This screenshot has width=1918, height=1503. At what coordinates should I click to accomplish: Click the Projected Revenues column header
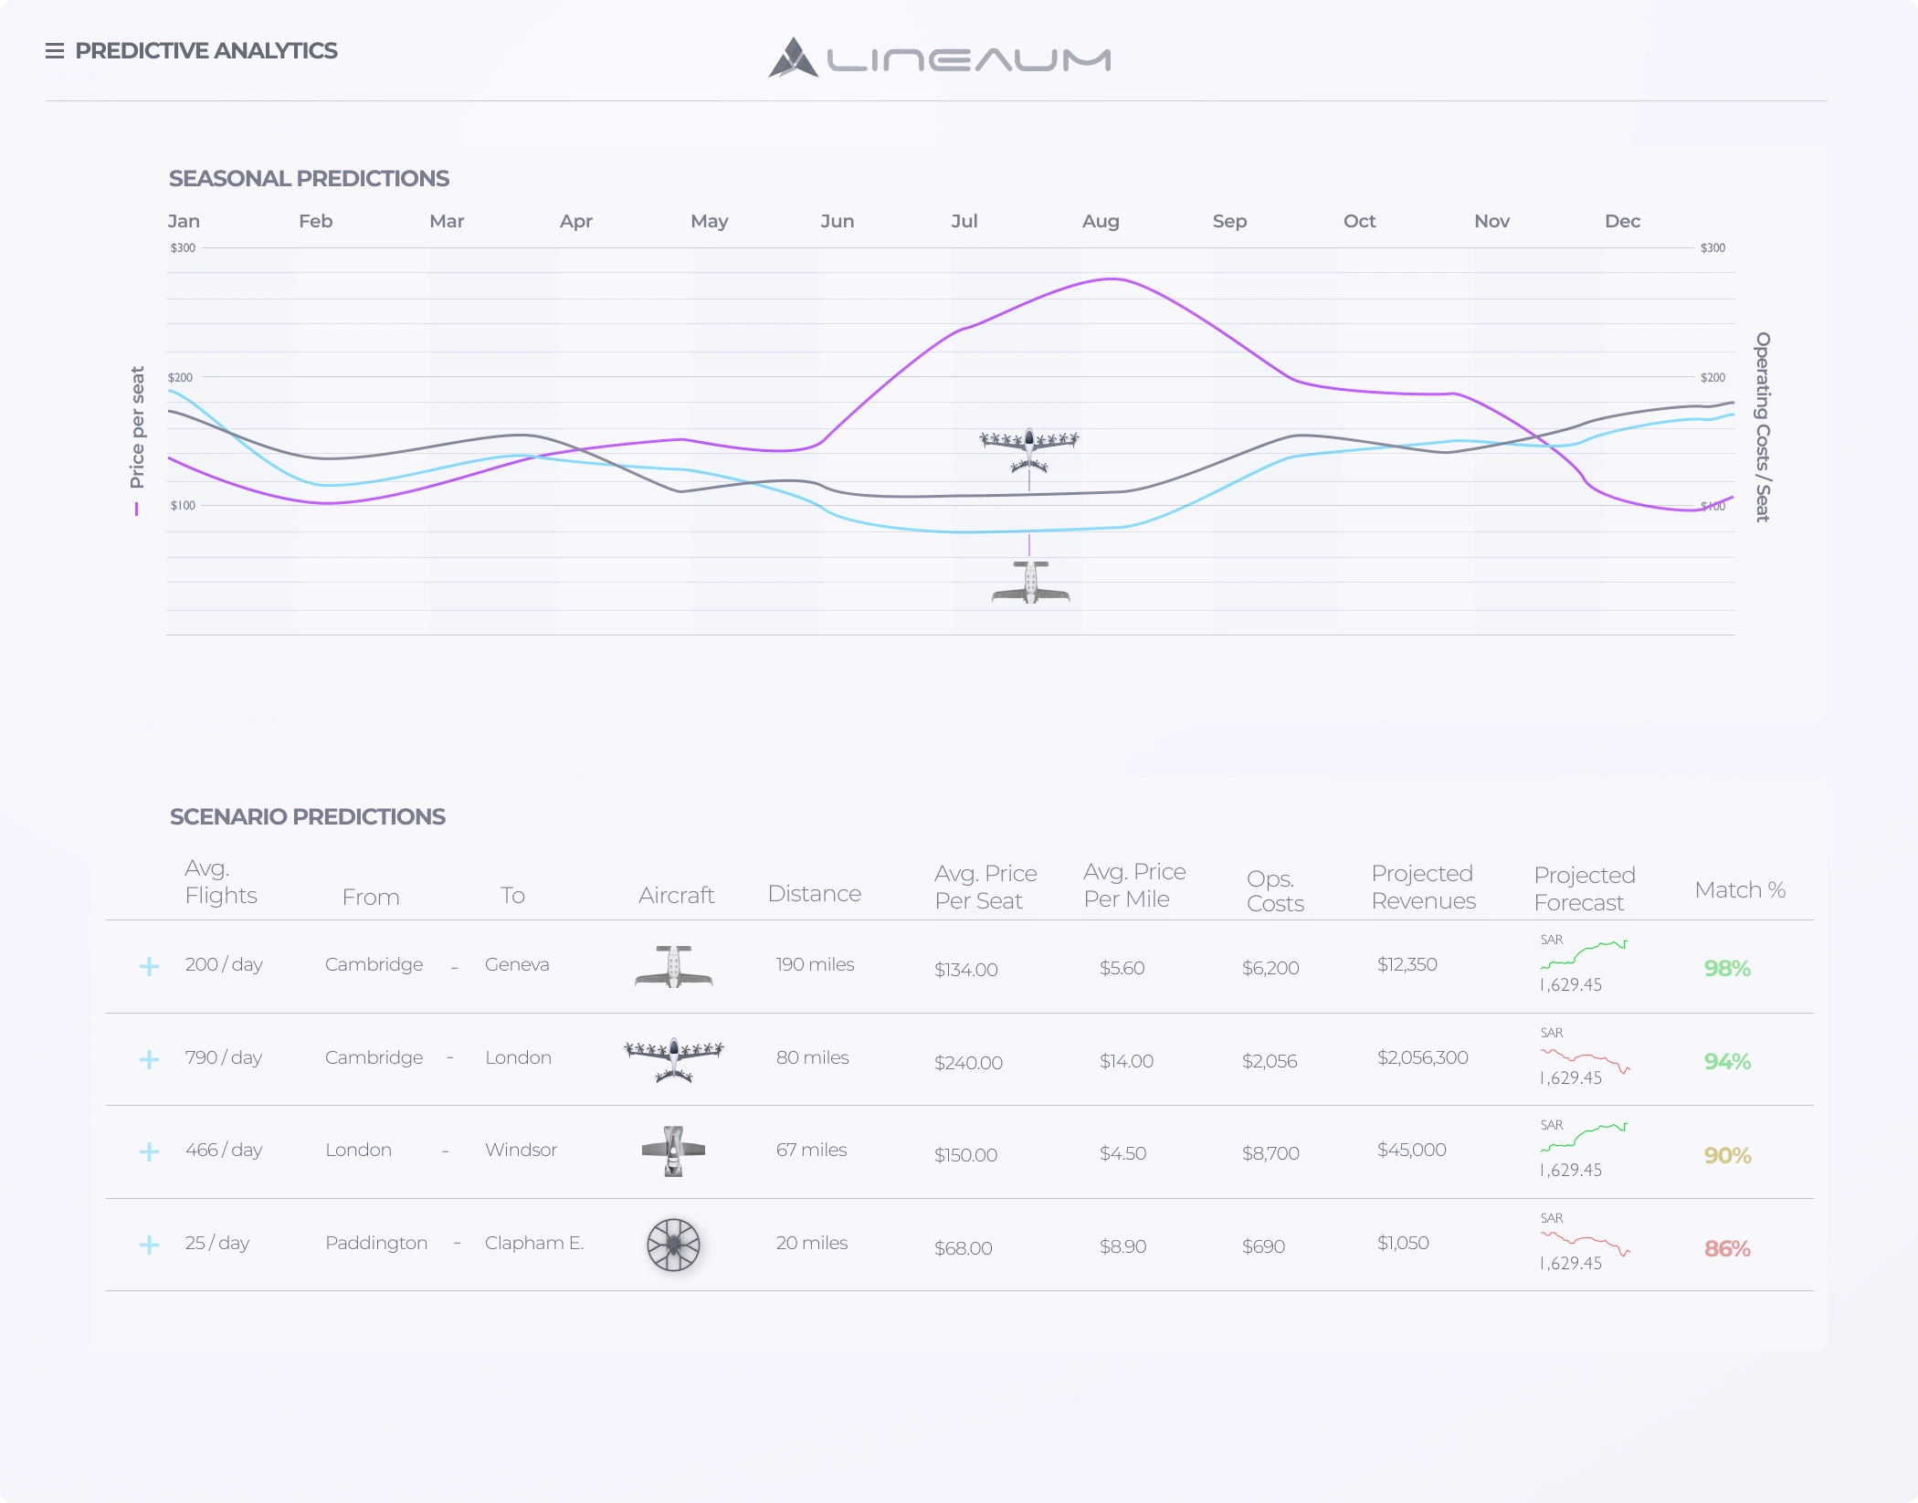tap(1423, 887)
